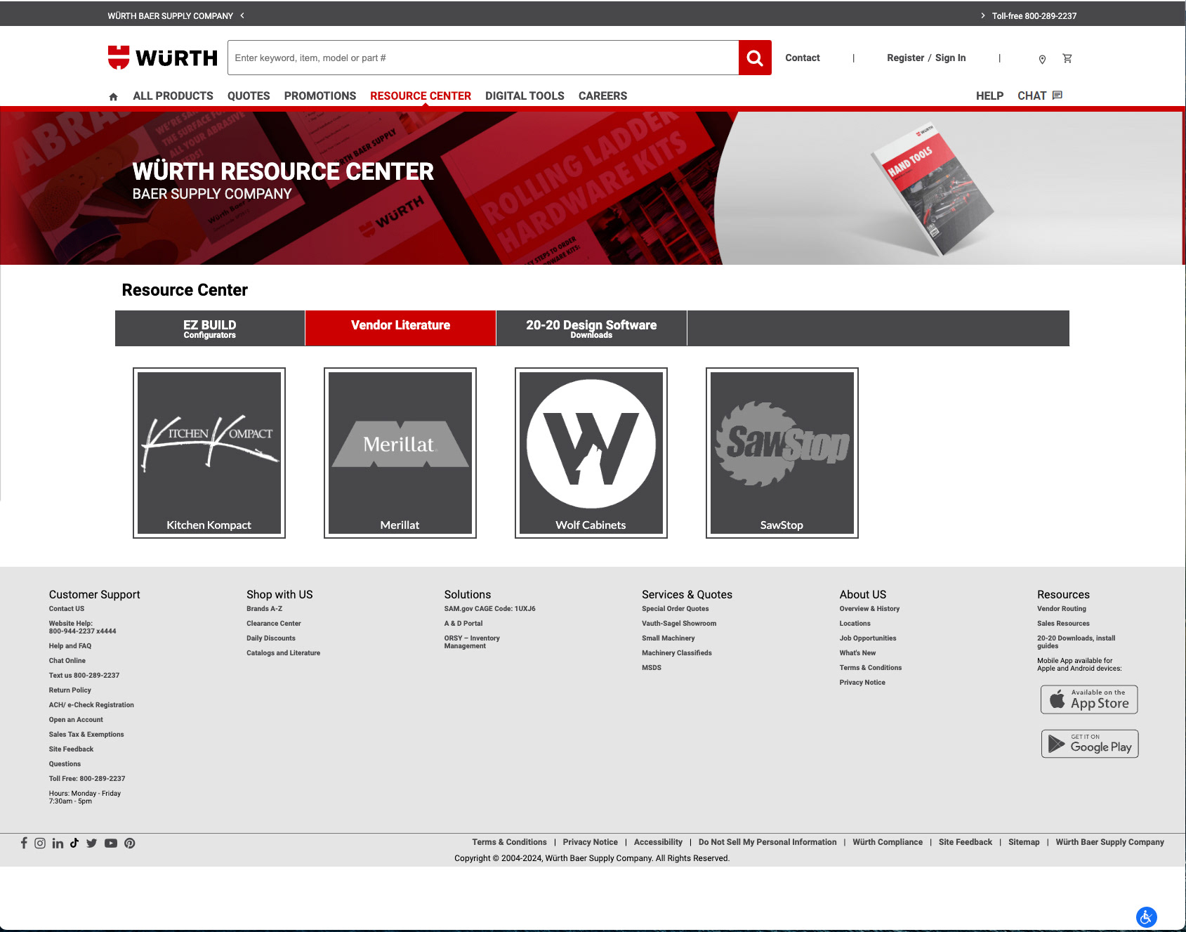Click the Google Play download badge
This screenshot has width=1186, height=932.
click(1090, 744)
